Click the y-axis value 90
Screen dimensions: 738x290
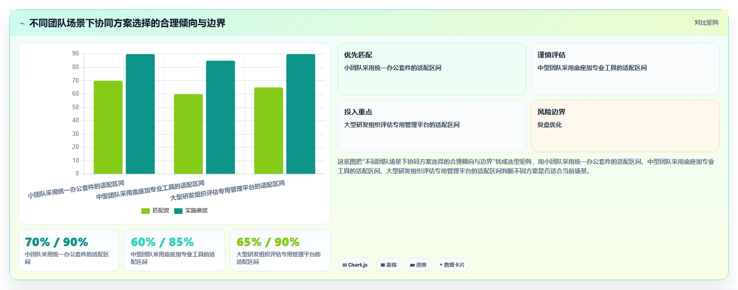76,54
